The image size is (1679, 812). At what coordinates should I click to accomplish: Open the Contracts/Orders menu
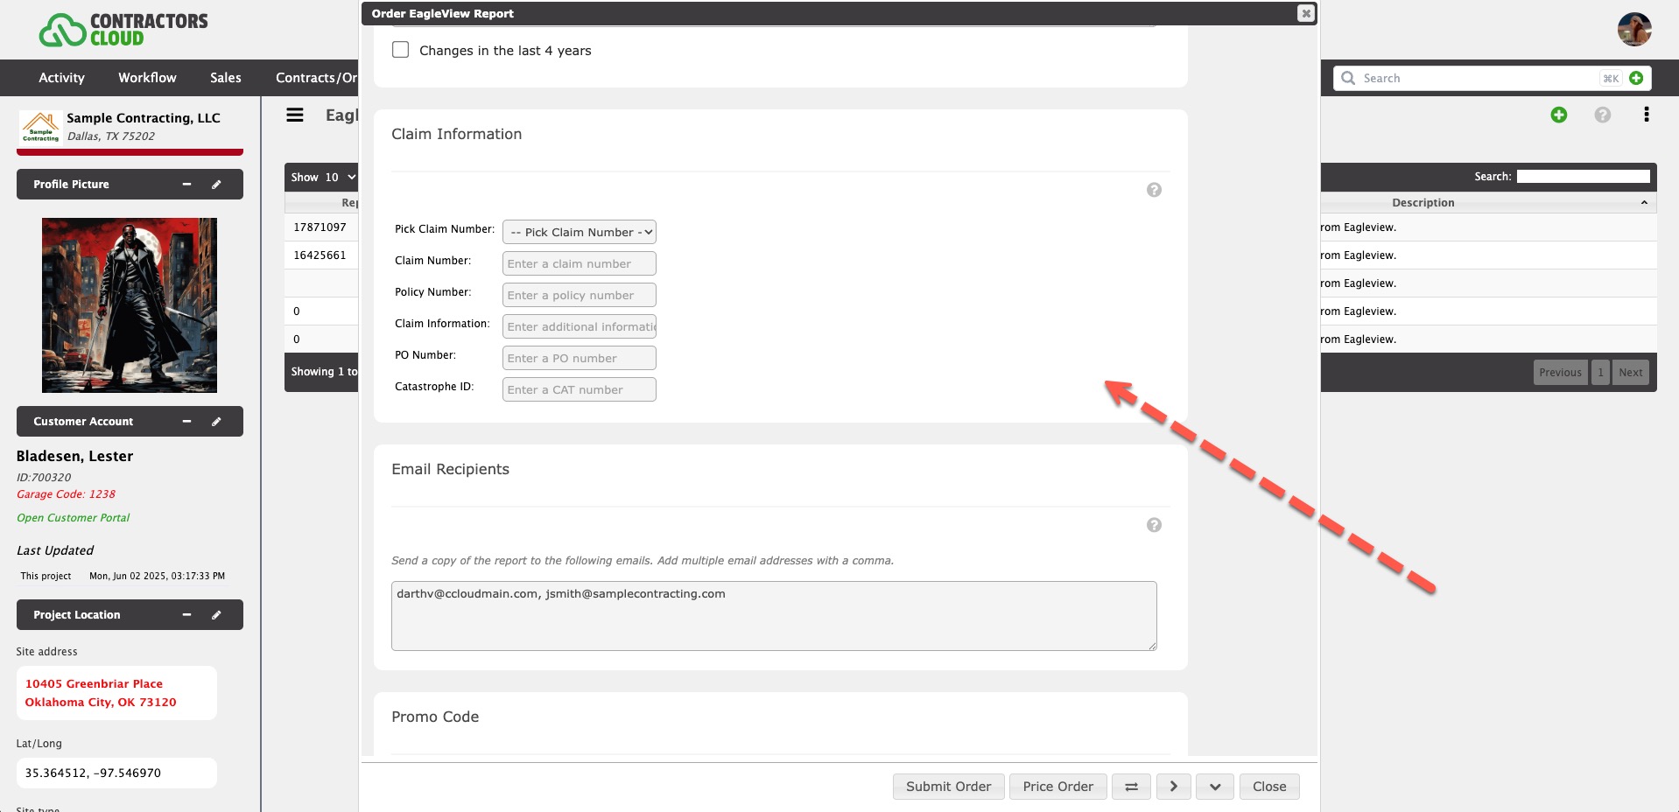coord(316,78)
